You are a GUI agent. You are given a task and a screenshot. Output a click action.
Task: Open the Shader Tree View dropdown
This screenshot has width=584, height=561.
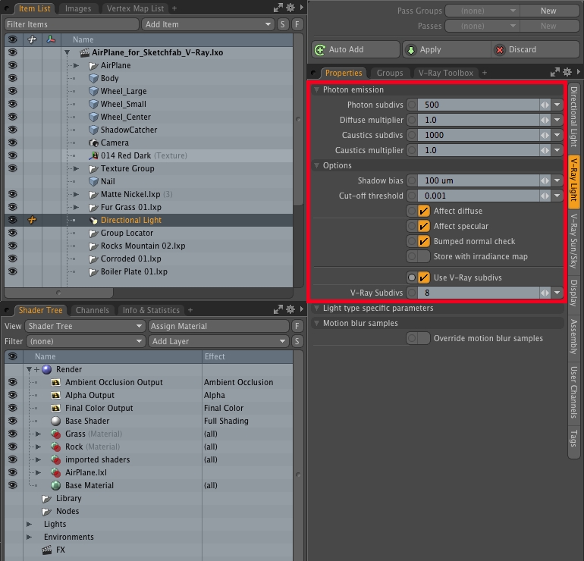[x=85, y=326]
